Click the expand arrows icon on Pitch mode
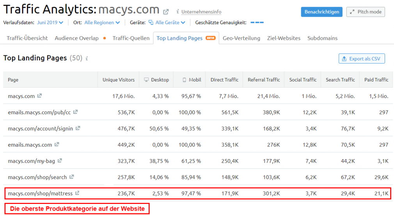The height and width of the screenshot is (216, 394). click(x=352, y=12)
